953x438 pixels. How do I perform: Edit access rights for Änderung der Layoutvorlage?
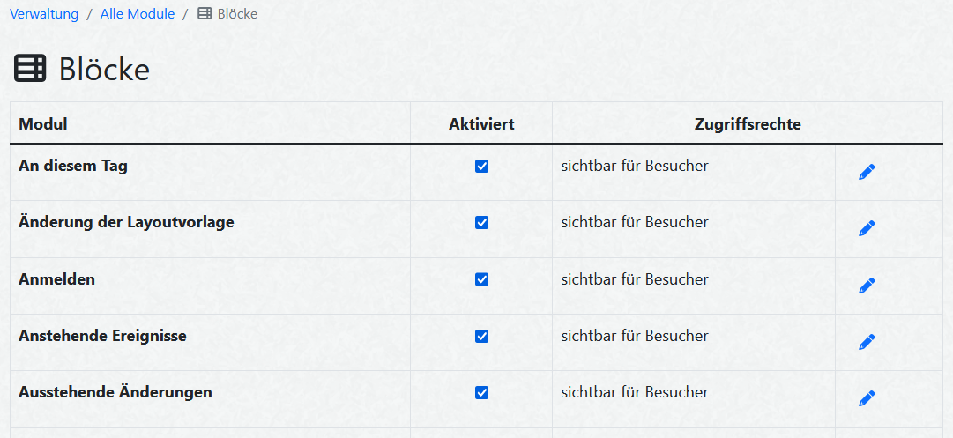coord(867,228)
